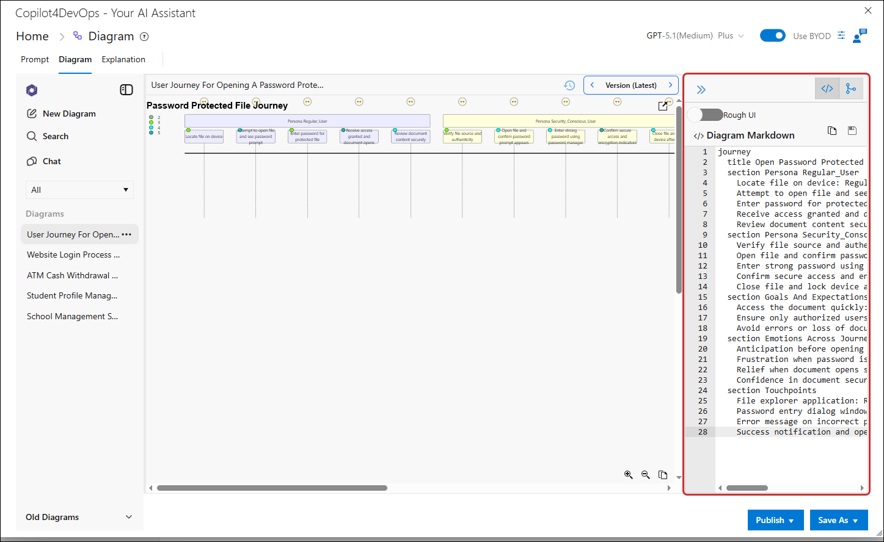
Task: Switch to the Explanation tab
Action: [123, 59]
